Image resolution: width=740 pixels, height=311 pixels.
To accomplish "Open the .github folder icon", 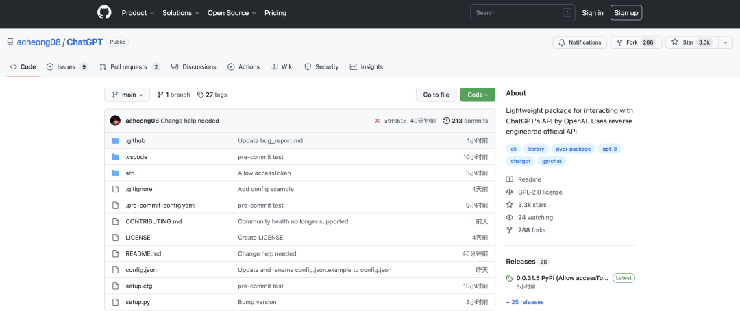I will click(115, 140).
